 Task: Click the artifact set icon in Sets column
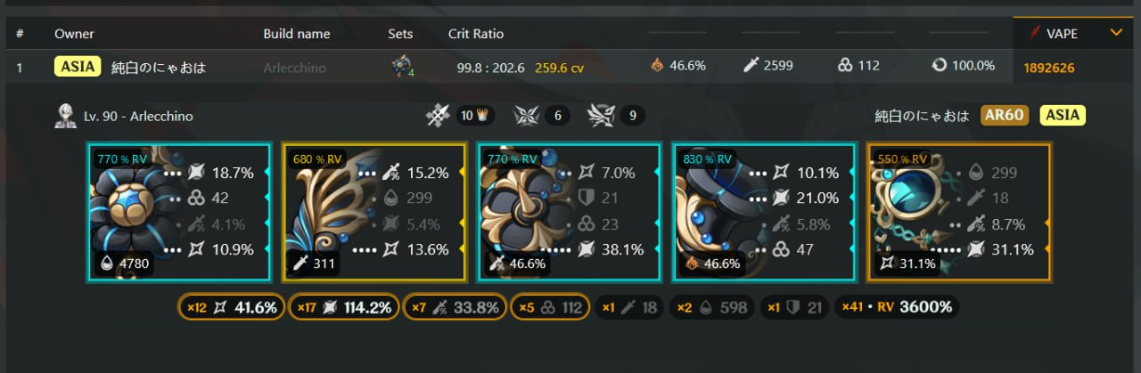[403, 67]
